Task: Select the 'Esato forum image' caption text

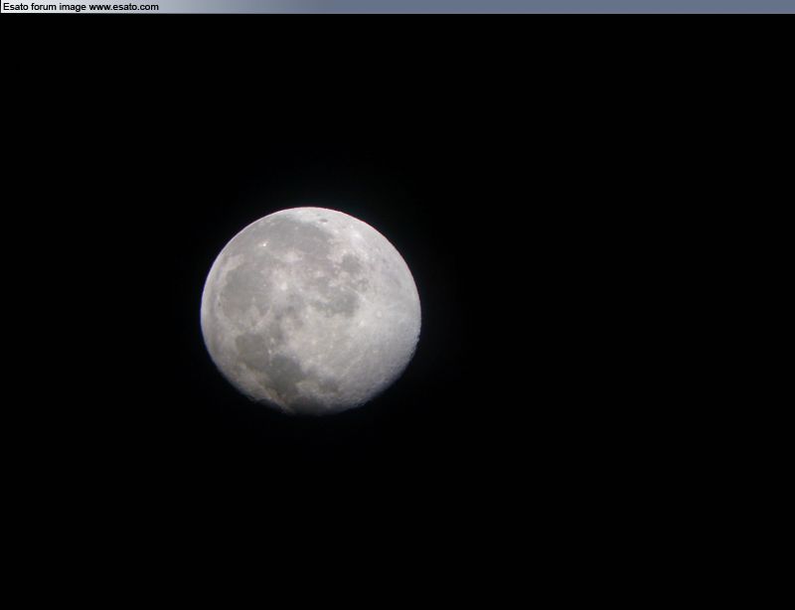Action: [x=45, y=7]
